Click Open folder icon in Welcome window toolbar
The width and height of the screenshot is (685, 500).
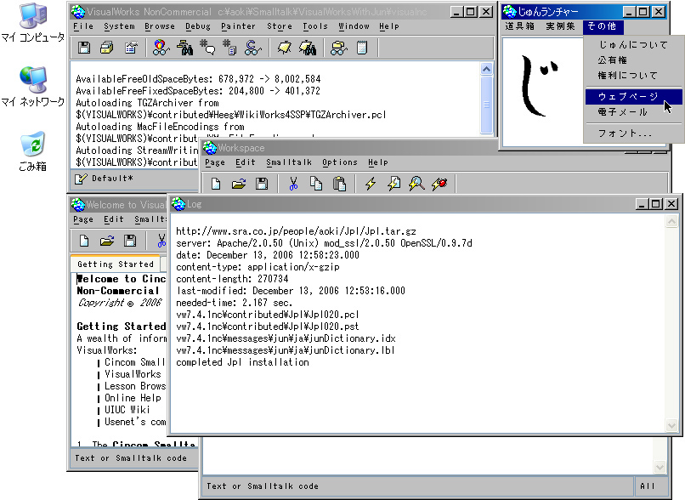pyautogui.click(x=107, y=241)
